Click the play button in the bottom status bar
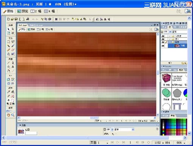The height and width of the screenshot is (146, 193). (118, 143)
